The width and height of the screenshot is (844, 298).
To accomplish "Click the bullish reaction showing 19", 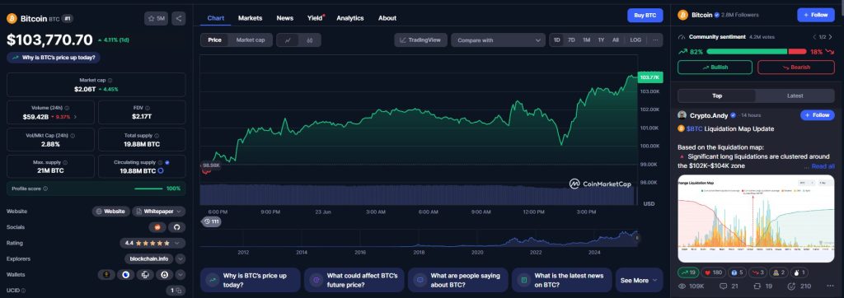I will point(689,272).
